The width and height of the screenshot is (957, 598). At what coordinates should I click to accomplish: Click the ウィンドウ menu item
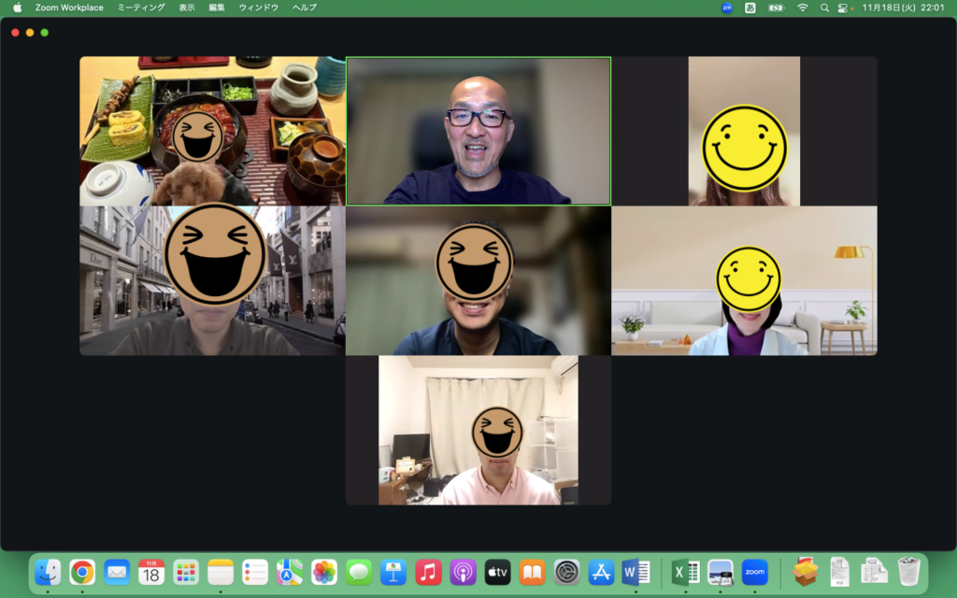tap(258, 7)
